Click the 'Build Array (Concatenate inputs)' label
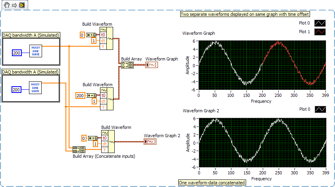335x187 pixels. (x=104, y=156)
